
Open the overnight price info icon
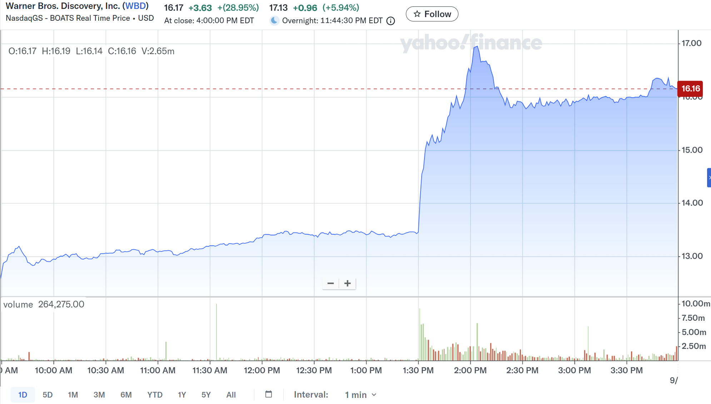[391, 21]
